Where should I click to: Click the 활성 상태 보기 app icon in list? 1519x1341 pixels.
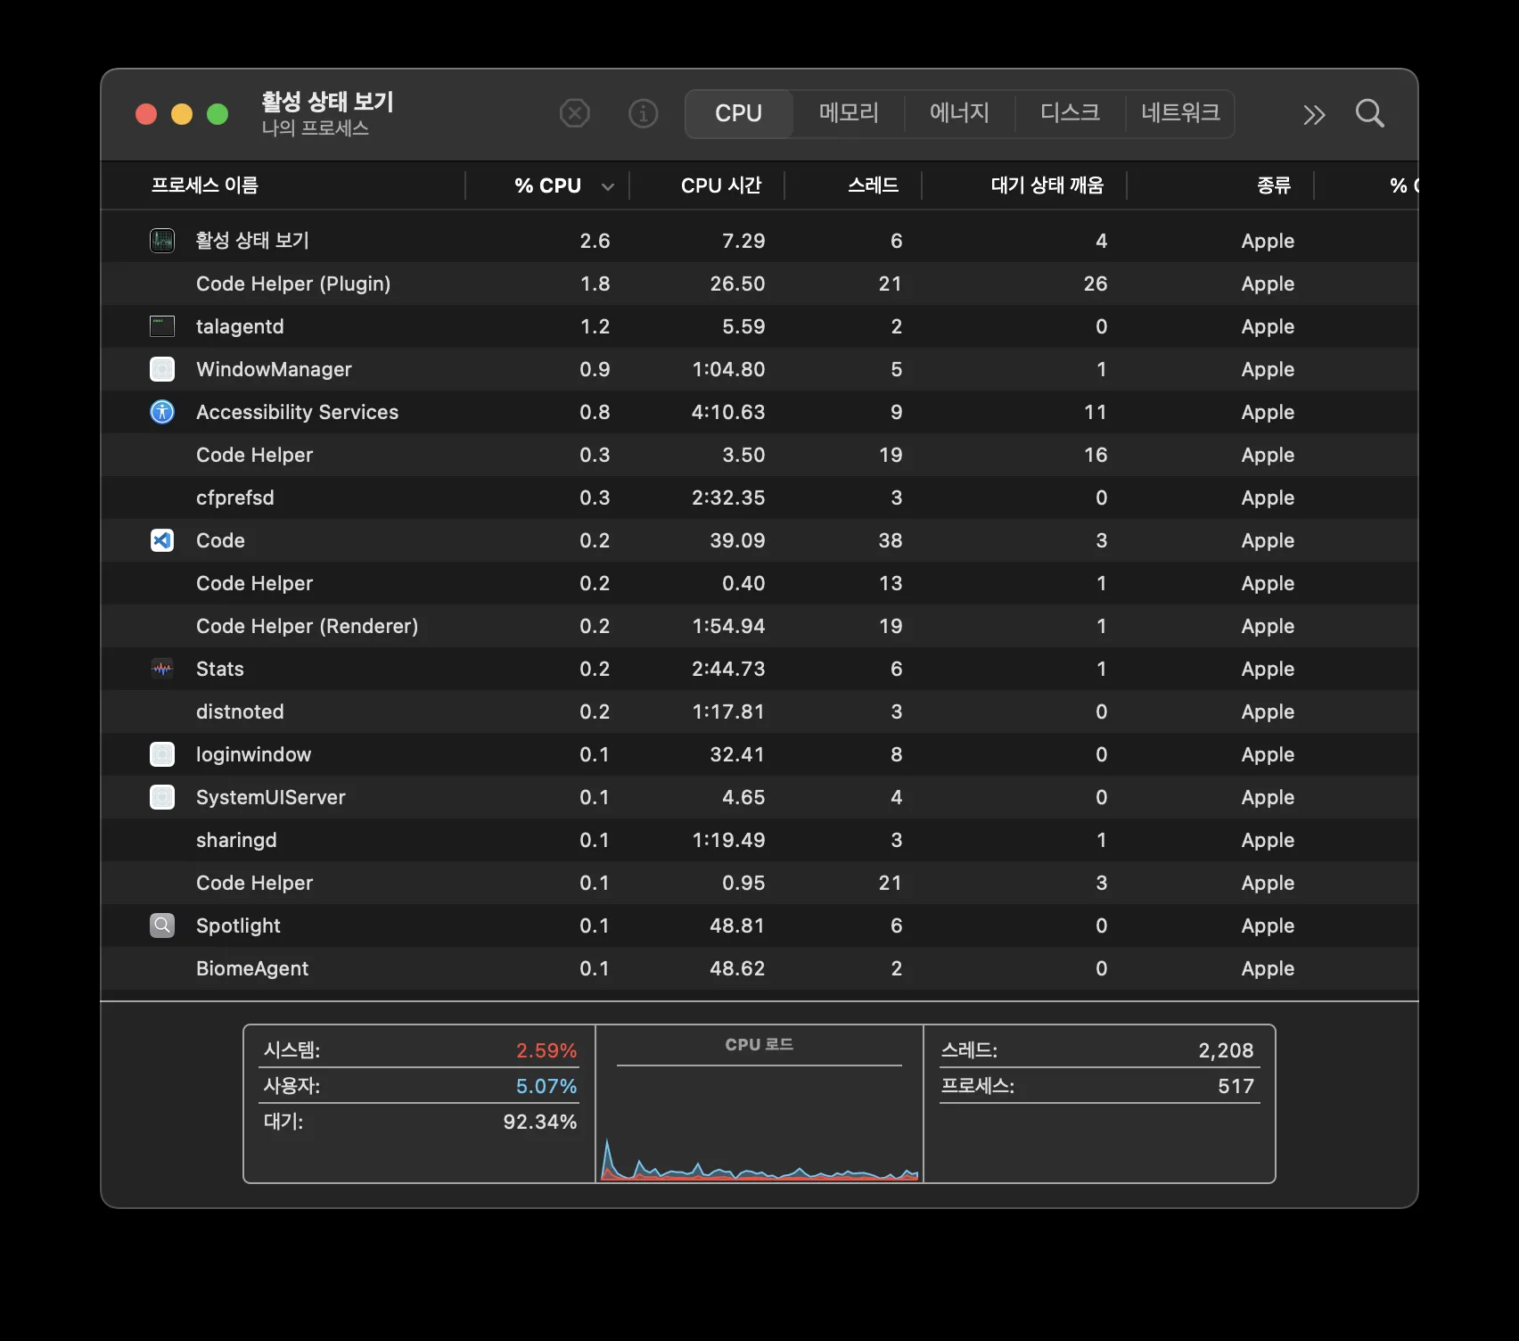[162, 241]
